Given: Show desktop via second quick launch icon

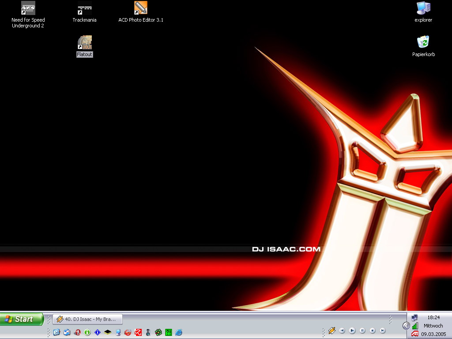Looking at the screenshot, I should (67, 332).
